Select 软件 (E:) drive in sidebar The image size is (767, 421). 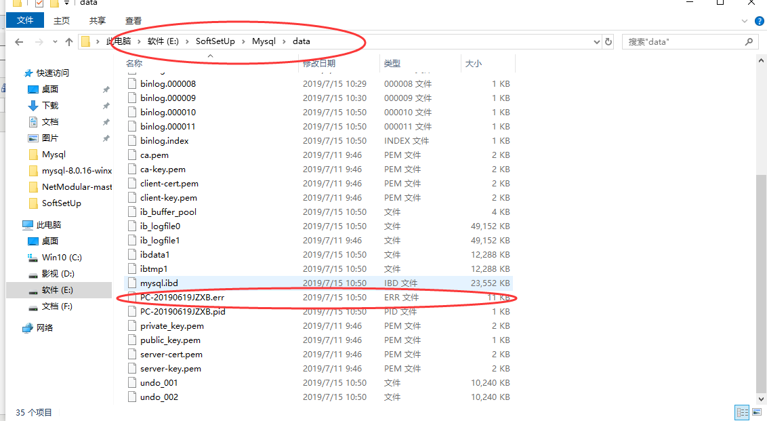point(57,289)
